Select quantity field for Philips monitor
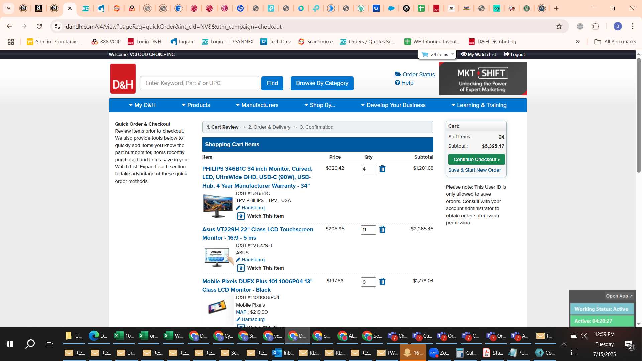Image resolution: width=642 pixels, height=361 pixels. tap(368, 169)
